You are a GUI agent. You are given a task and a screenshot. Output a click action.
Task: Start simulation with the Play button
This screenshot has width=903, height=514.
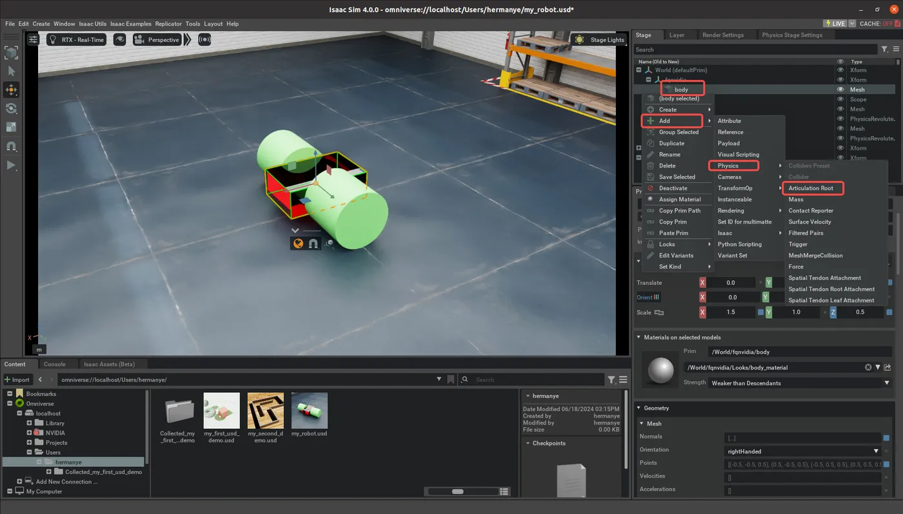click(x=11, y=166)
